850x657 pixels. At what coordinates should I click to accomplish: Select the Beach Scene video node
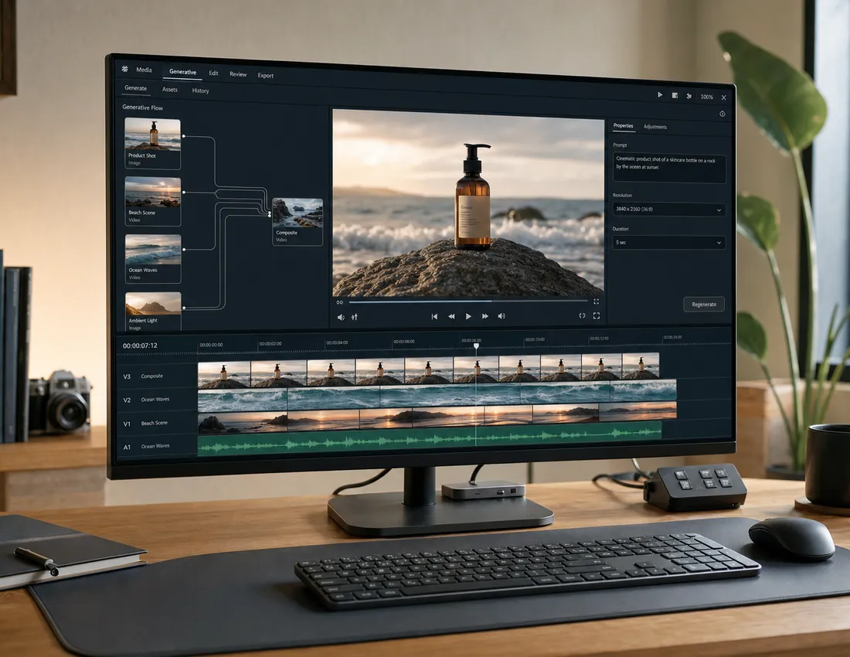(153, 201)
